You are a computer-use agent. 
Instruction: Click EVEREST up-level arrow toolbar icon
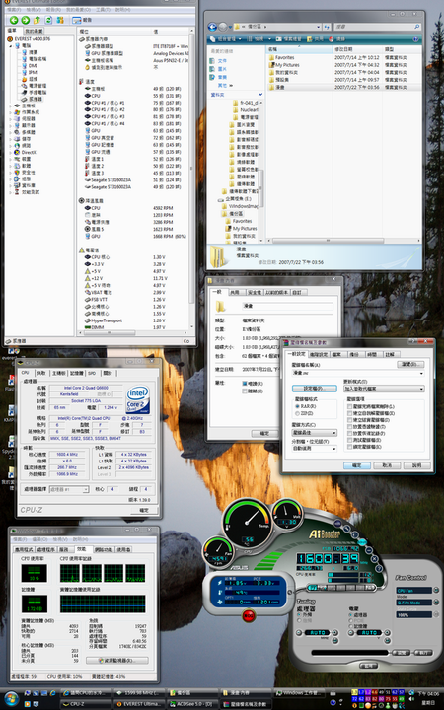(x=37, y=20)
